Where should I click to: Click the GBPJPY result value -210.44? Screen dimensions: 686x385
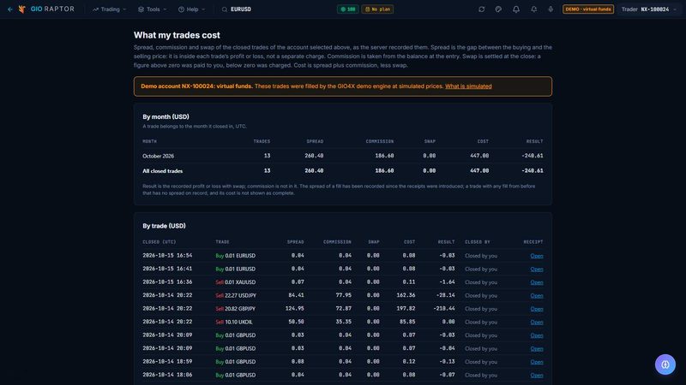(x=444, y=309)
